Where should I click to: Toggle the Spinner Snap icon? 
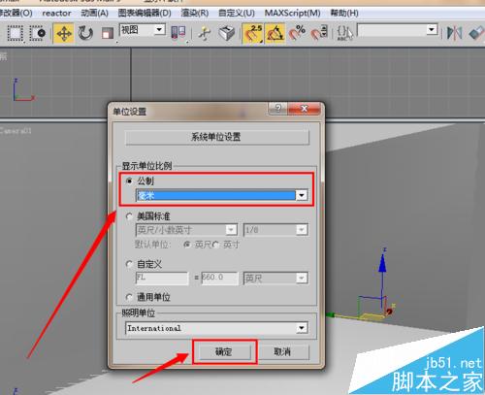click(x=319, y=33)
